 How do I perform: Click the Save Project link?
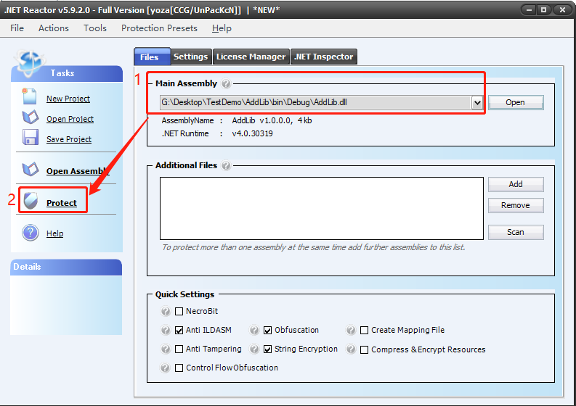point(69,139)
